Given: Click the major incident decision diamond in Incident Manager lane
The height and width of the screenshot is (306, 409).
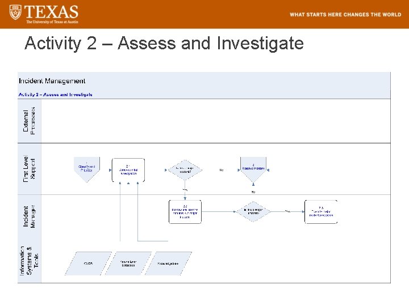Looking at the screenshot, I should 253,211.
